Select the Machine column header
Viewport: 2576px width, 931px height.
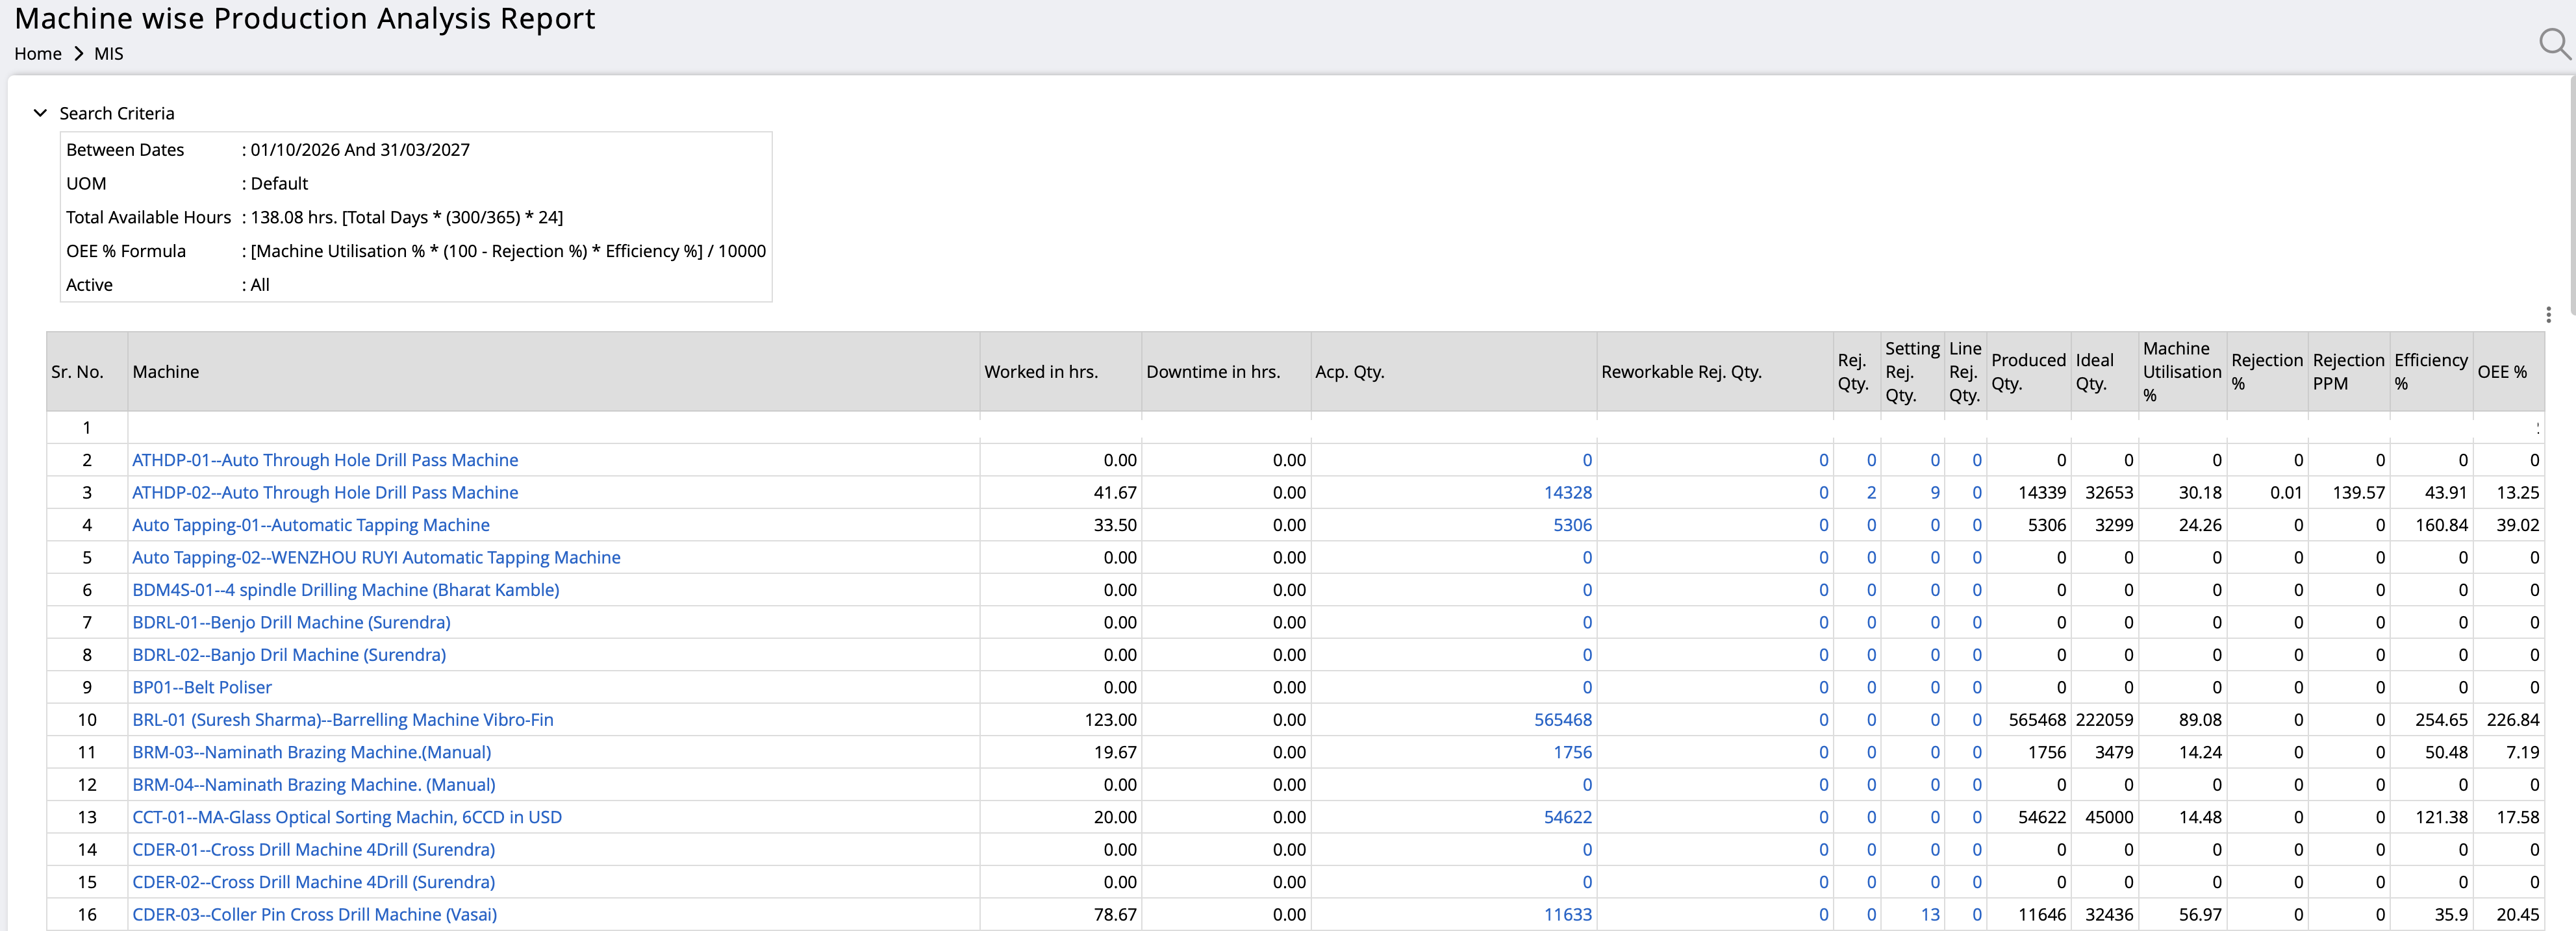[x=553, y=372]
